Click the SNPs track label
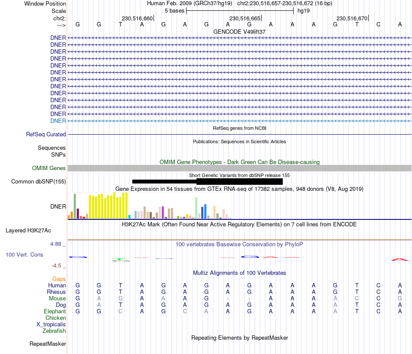Viewport: 412px width, 354px height. [59, 154]
